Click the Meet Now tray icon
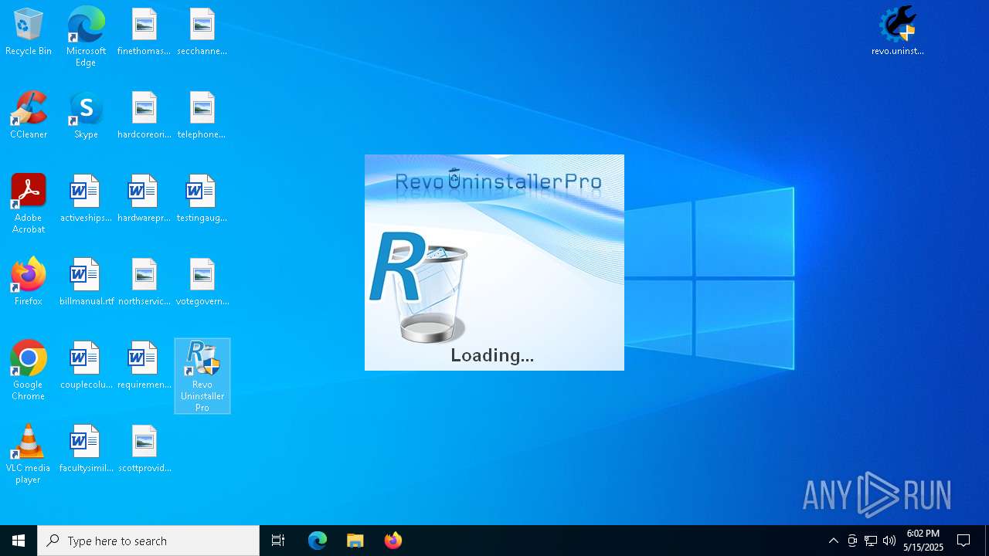Screen dimensions: 989x556 point(852,541)
